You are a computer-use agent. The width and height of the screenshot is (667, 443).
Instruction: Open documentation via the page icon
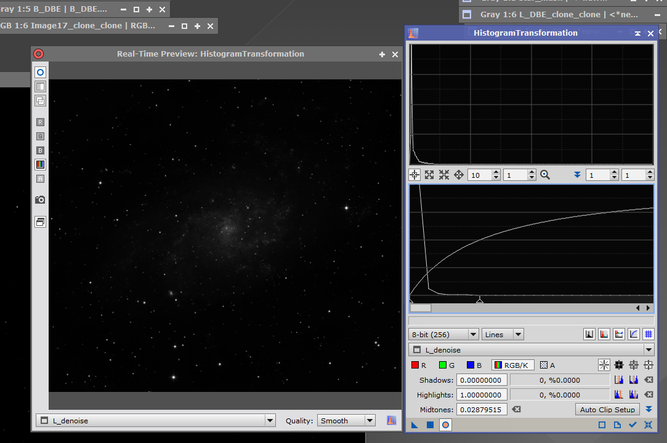(x=616, y=425)
